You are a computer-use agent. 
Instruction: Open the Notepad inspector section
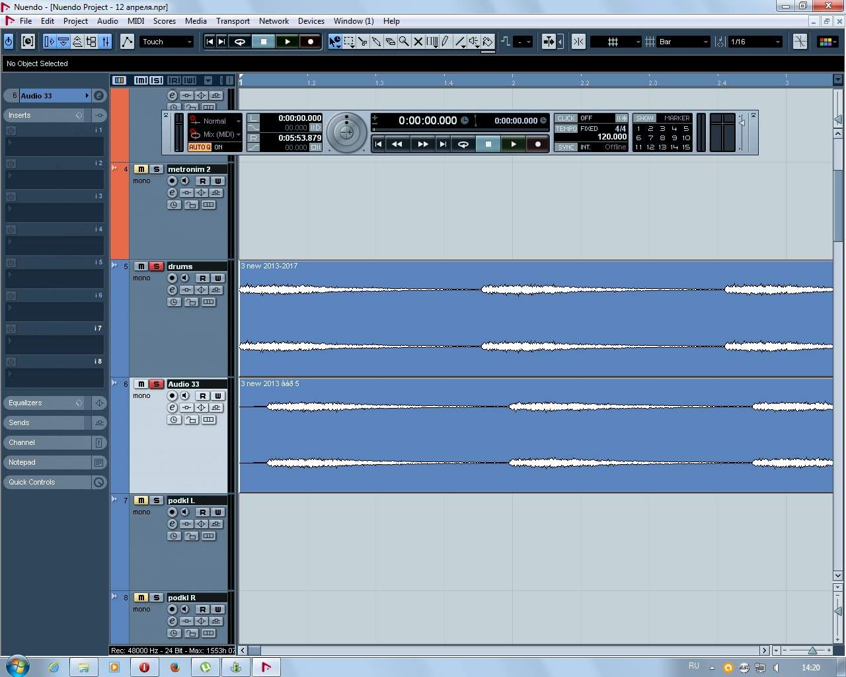coord(22,462)
